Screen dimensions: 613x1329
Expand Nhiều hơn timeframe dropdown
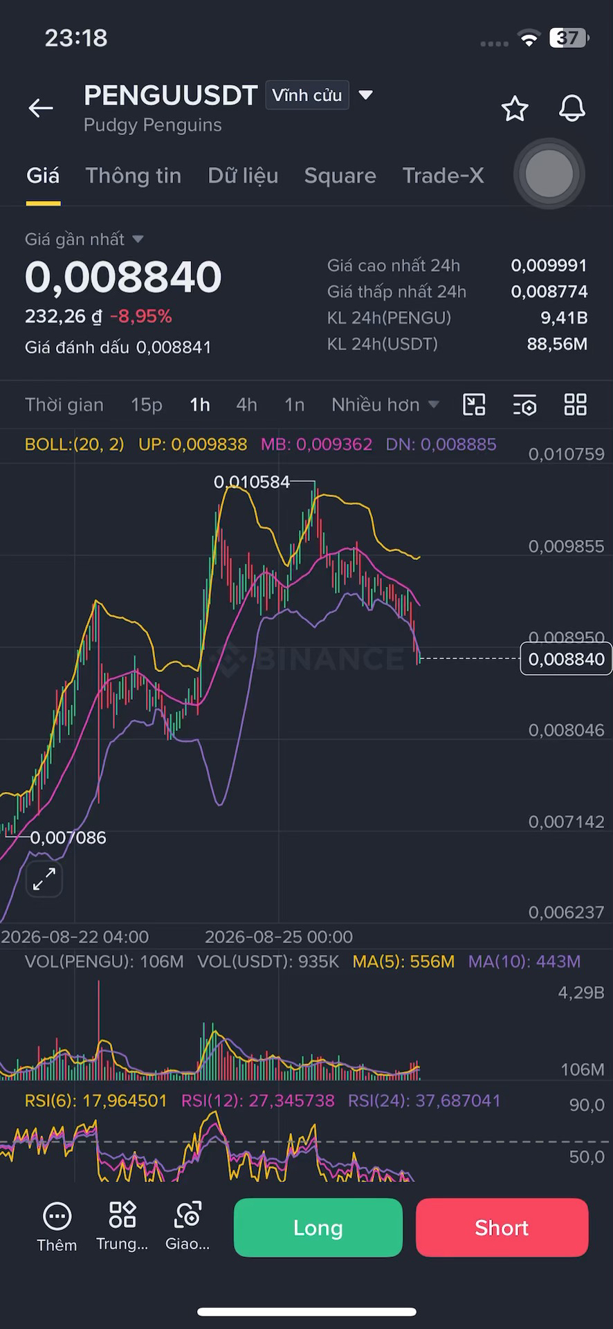click(x=385, y=405)
